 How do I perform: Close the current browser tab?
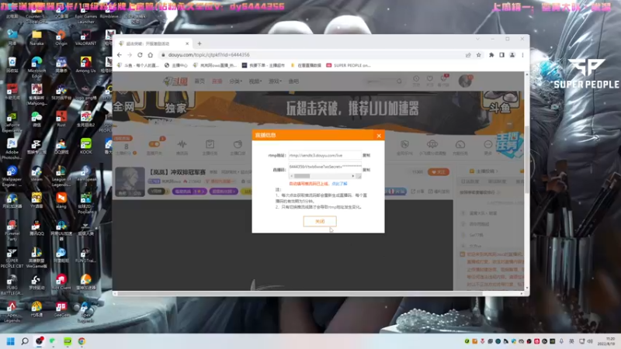[x=187, y=43]
